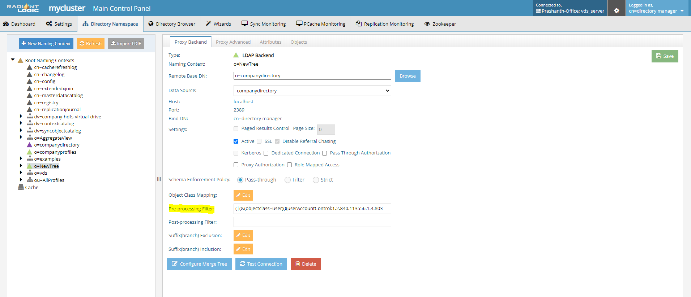Click the Remote Base DN input field
Image resolution: width=691 pixels, height=297 pixels.
point(312,76)
